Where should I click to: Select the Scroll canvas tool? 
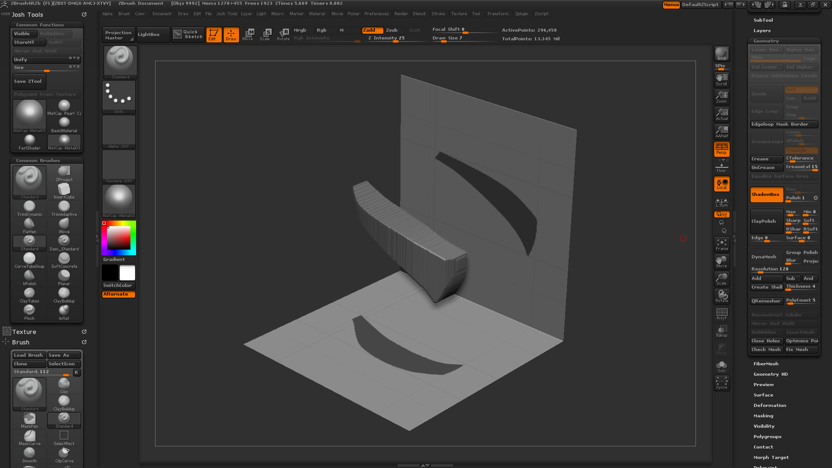point(721,79)
